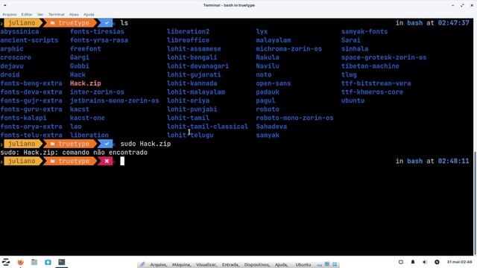Click the 'liberation2' entry
Image resolution: width=477 pixels, height=268 pixels.
pos(189,31)
